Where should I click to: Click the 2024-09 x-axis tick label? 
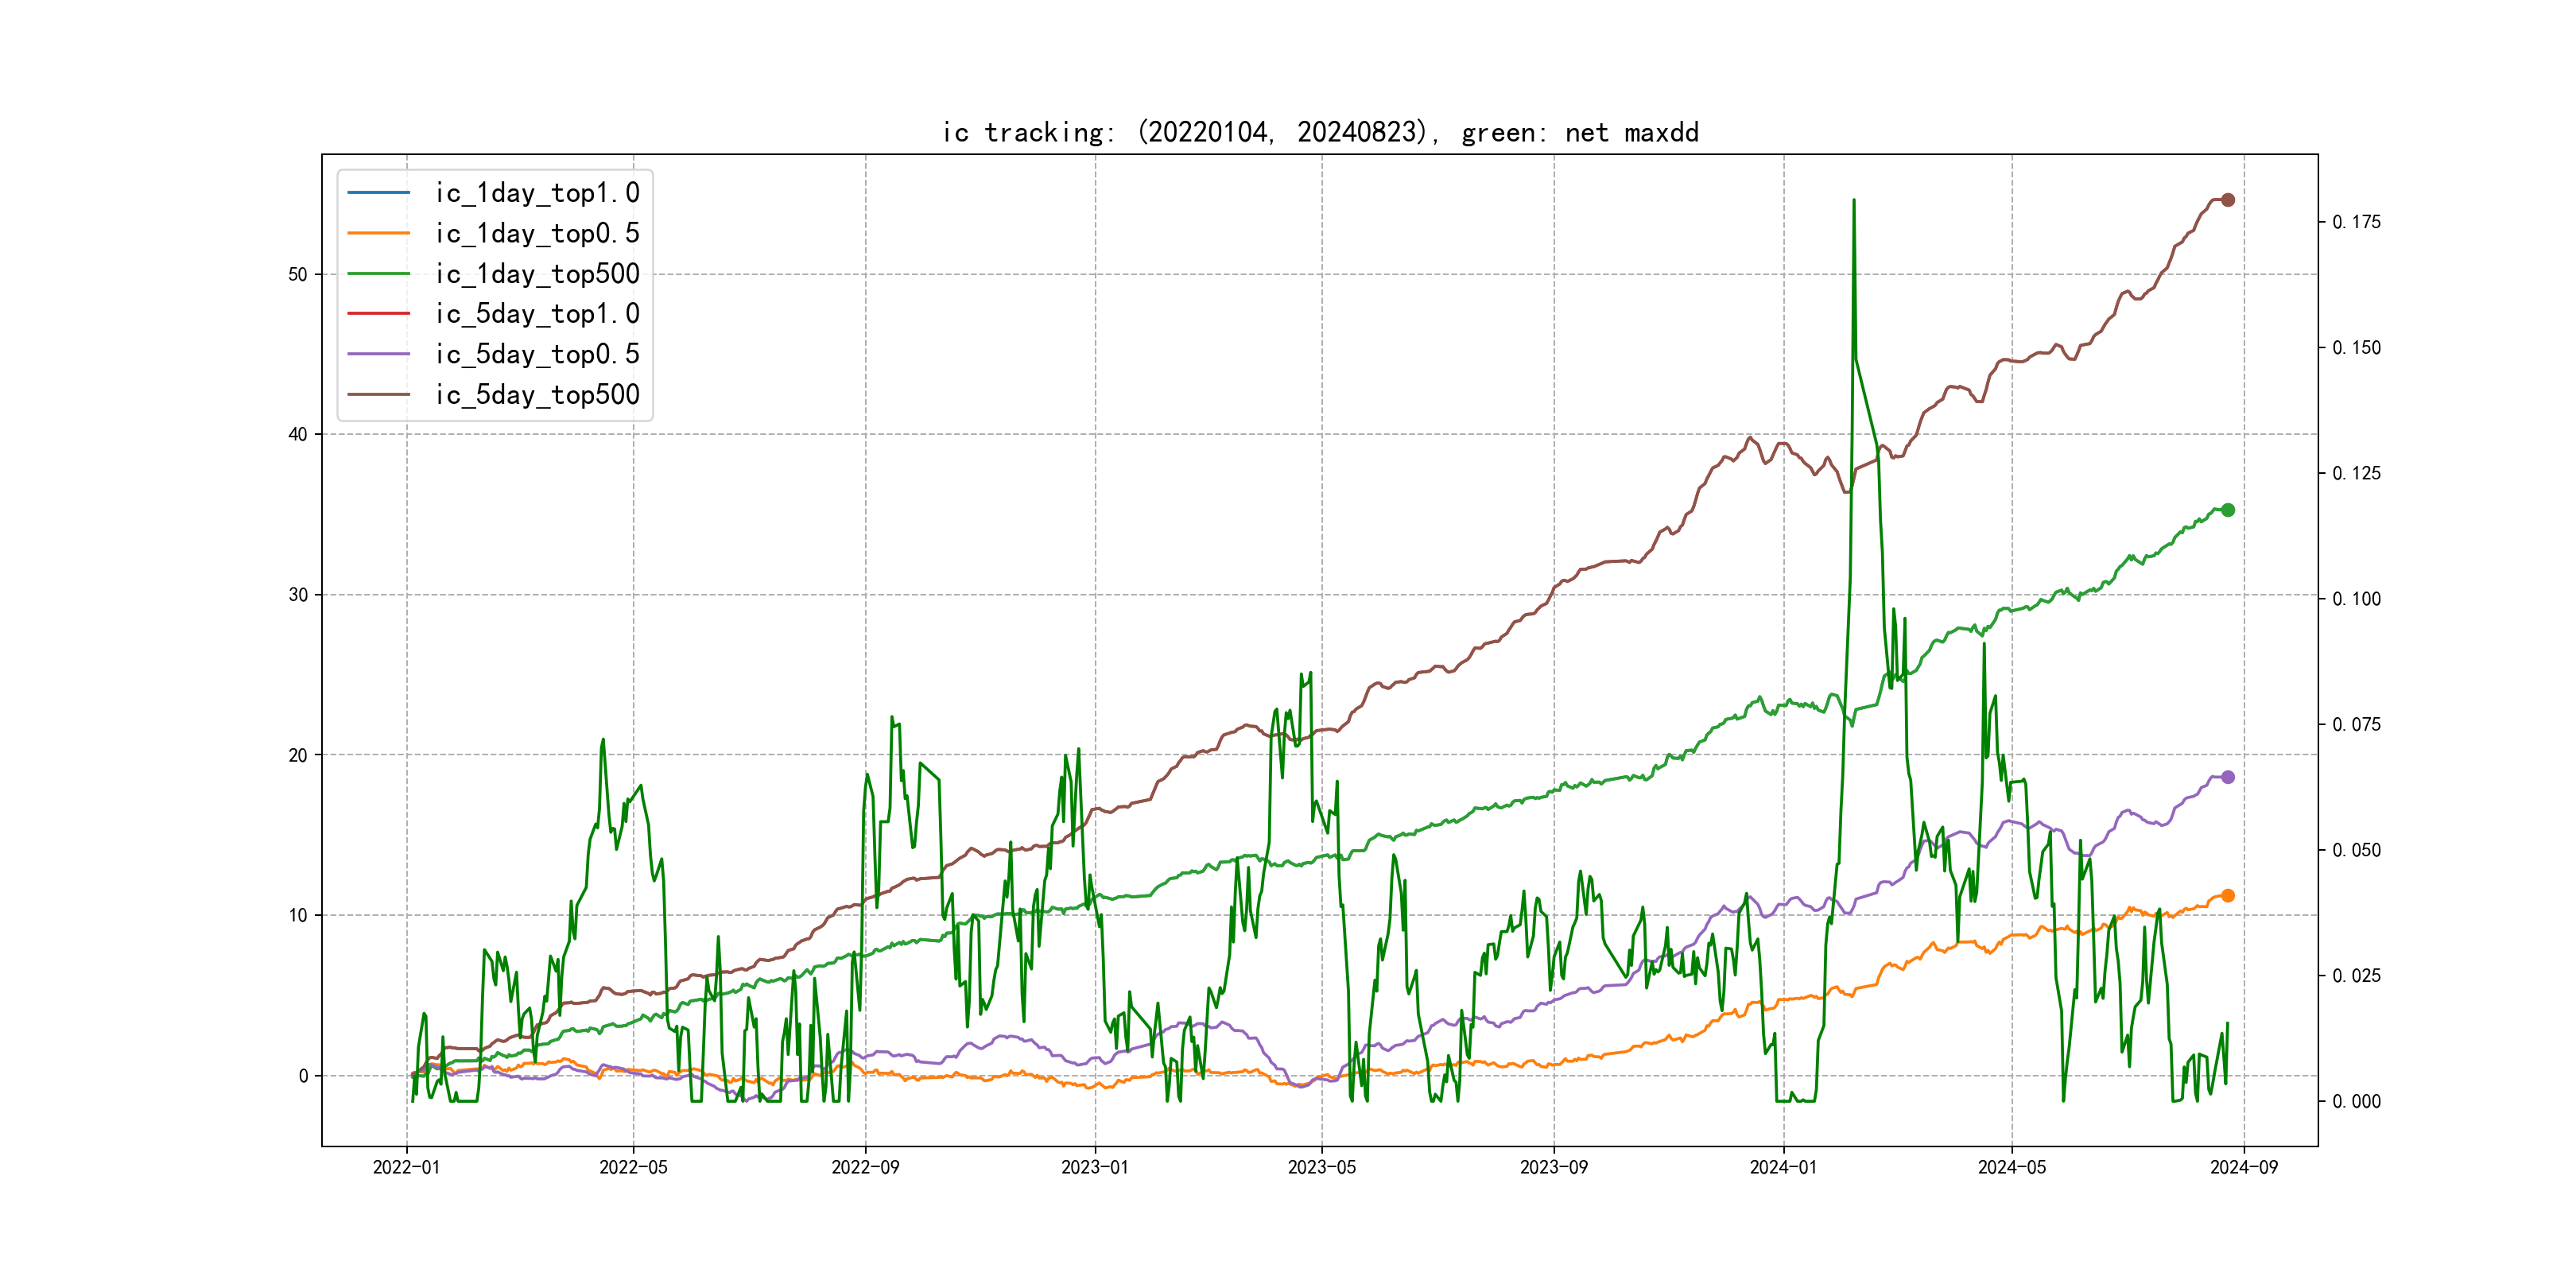[x=2244, y=1167]
